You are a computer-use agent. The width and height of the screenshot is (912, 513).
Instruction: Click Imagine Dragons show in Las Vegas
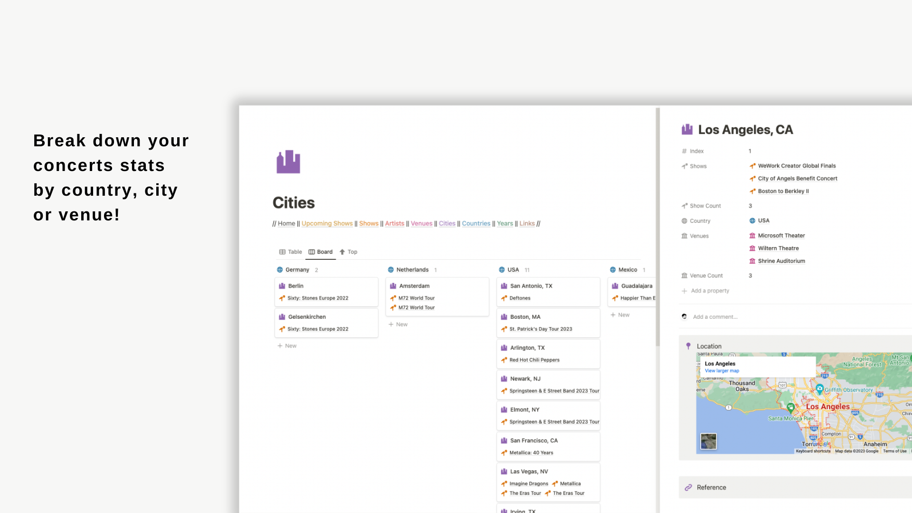click(x=525, y=484)
